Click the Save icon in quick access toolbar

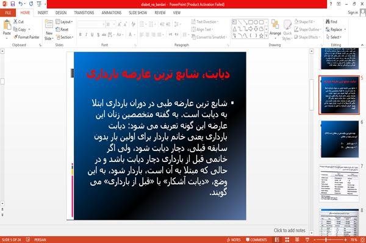[x=13, y=4]
